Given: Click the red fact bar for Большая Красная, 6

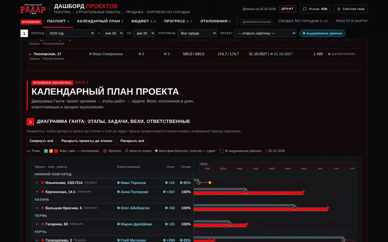Looking at the screenshot, I should (261, 209).
